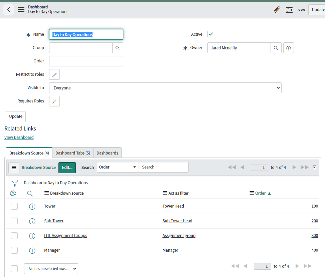The image size is (325, 277).
Task: Toggle column search magnifier icon
Action: point(30,194)
